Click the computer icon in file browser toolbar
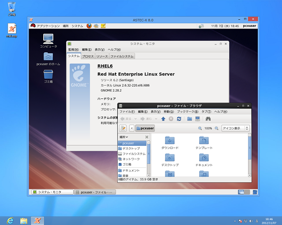This screenshot has height=225, width=282. pos(197,119)
